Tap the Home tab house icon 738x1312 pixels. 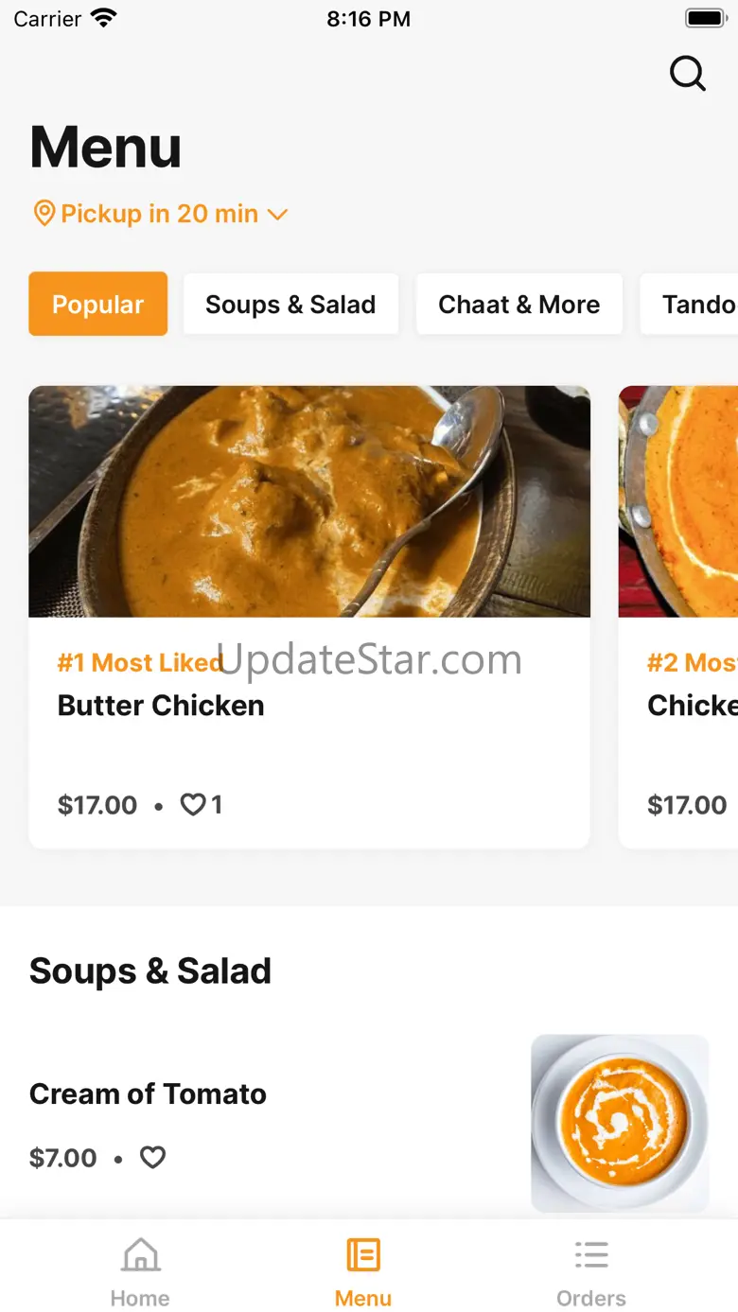point(140,1255)
